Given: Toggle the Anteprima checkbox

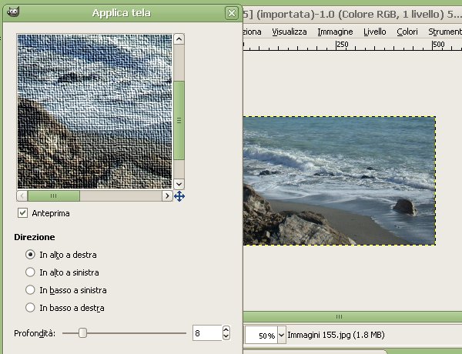Looking at the screenshot, I should coord(22,212).
